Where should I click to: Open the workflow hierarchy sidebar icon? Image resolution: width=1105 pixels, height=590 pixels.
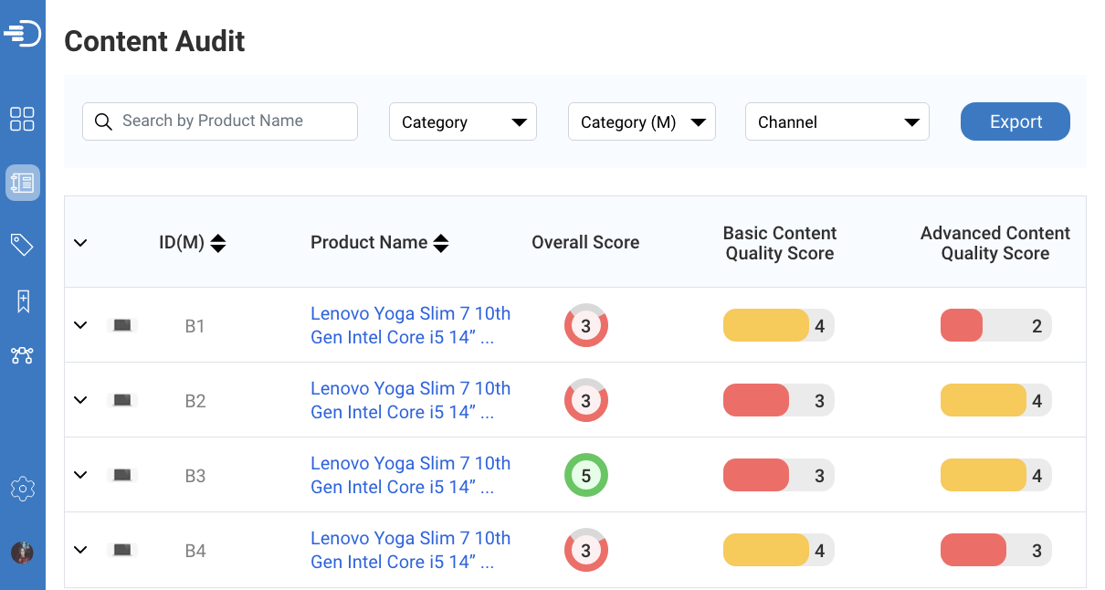(x=23, y=356)
